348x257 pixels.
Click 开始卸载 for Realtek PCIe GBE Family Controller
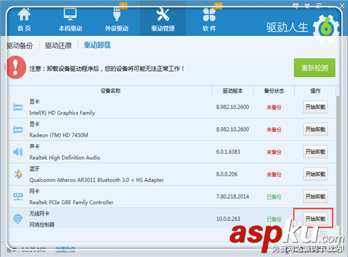315,197
